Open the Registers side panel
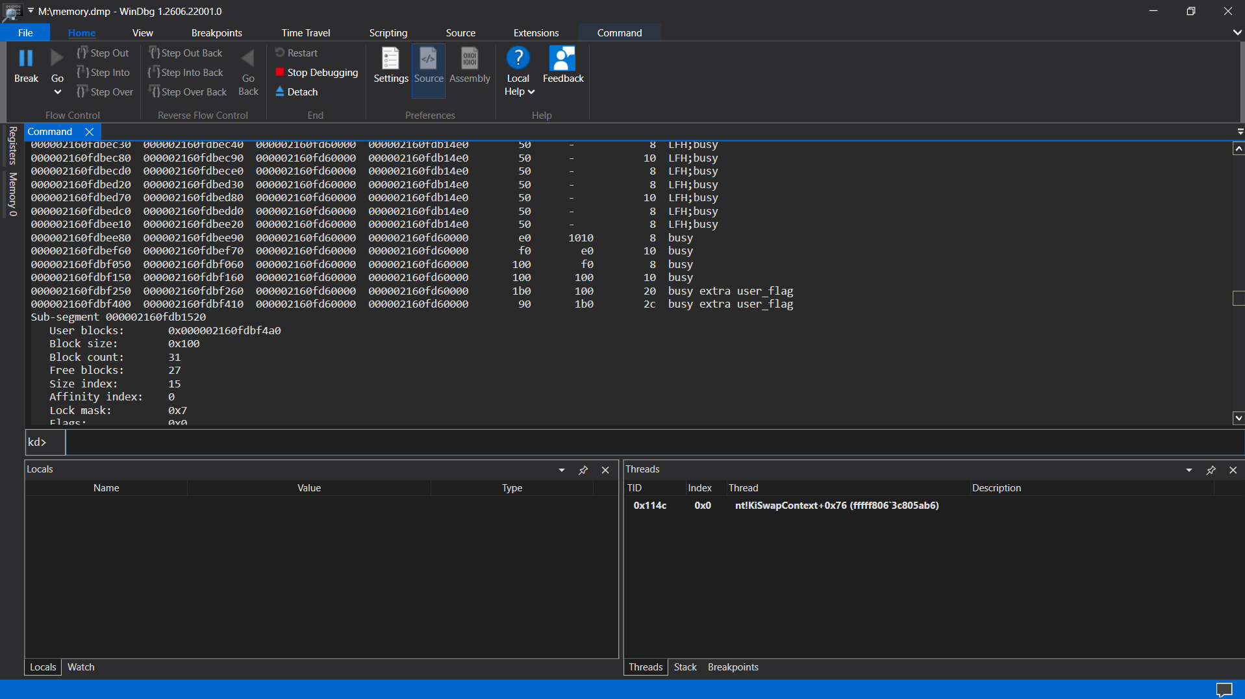 (x=12, y=145)
